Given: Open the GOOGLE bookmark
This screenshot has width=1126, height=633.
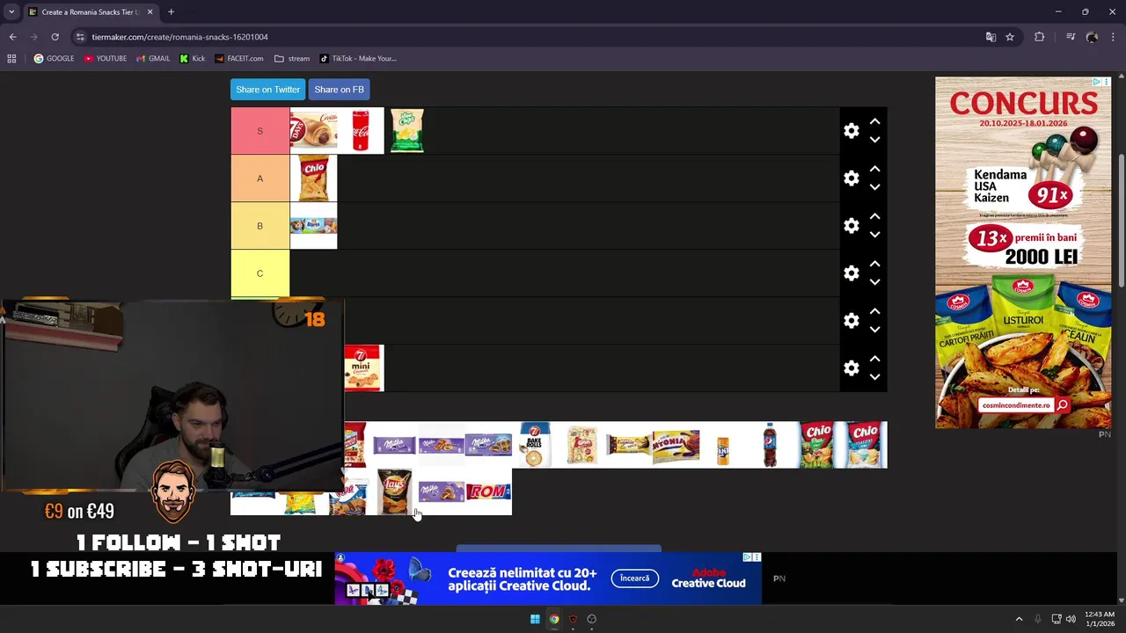Looking at the screenshot, I should (54, 58).
